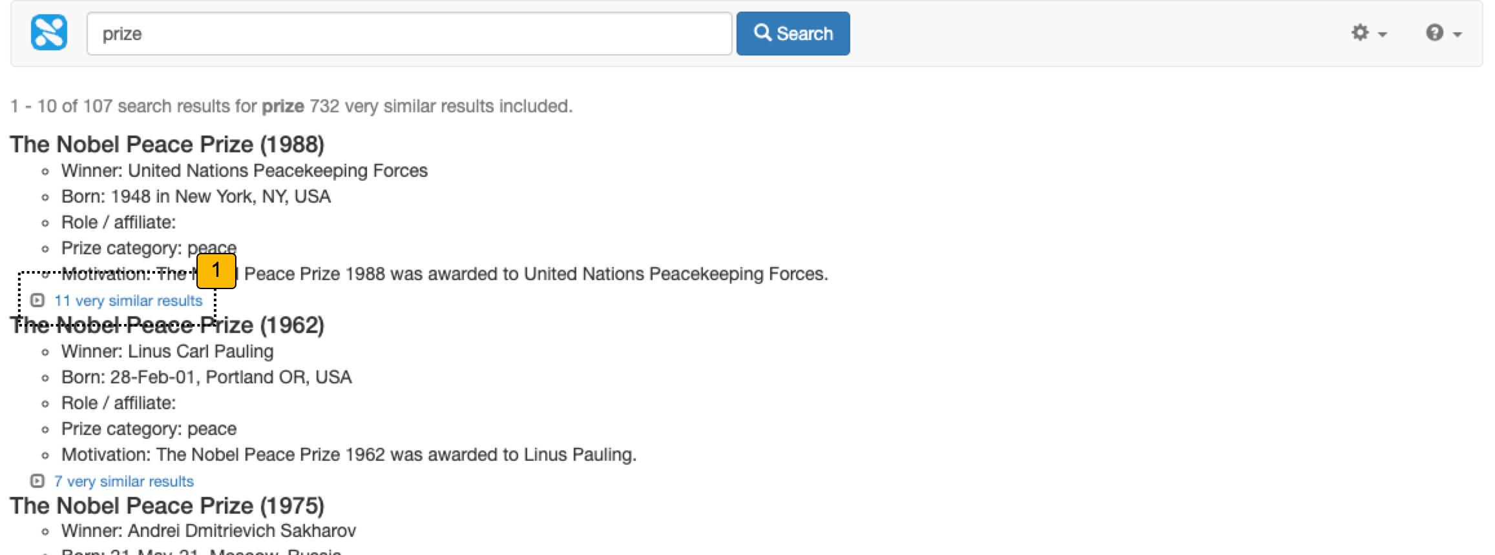
Task: Open the help question mark menu
Action: (x=1434, y=33)
